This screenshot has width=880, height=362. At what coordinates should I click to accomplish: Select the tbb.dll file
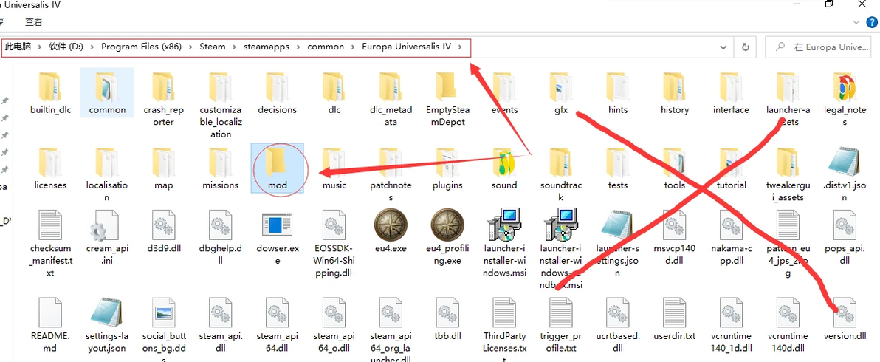coord(447,318)
